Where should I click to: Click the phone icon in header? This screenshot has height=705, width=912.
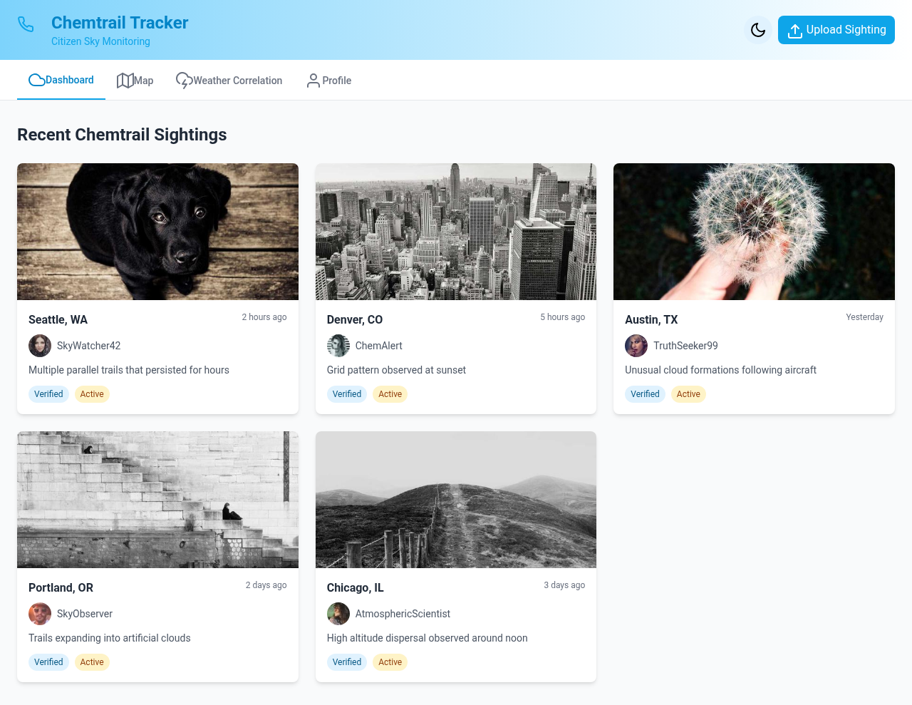pos(26,24)
